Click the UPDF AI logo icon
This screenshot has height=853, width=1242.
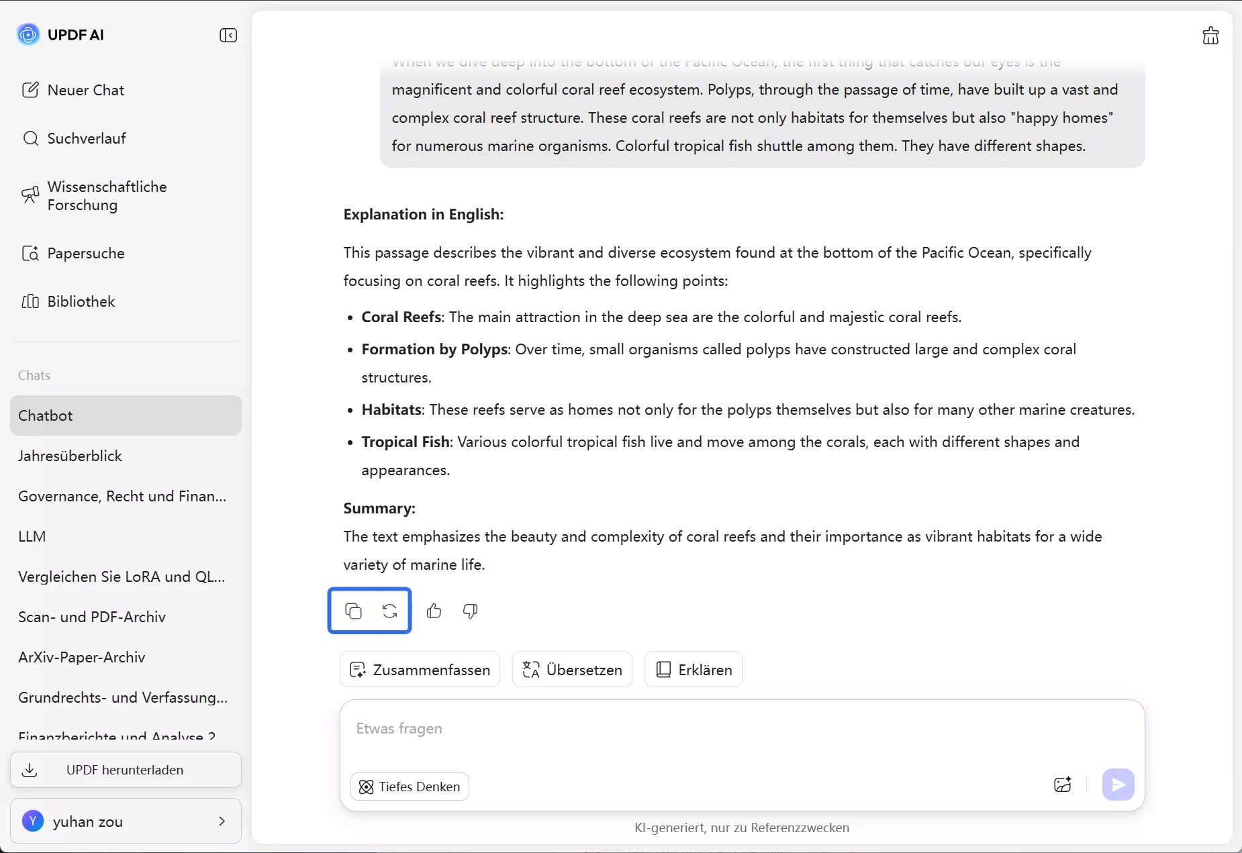(x=28, y=34)
